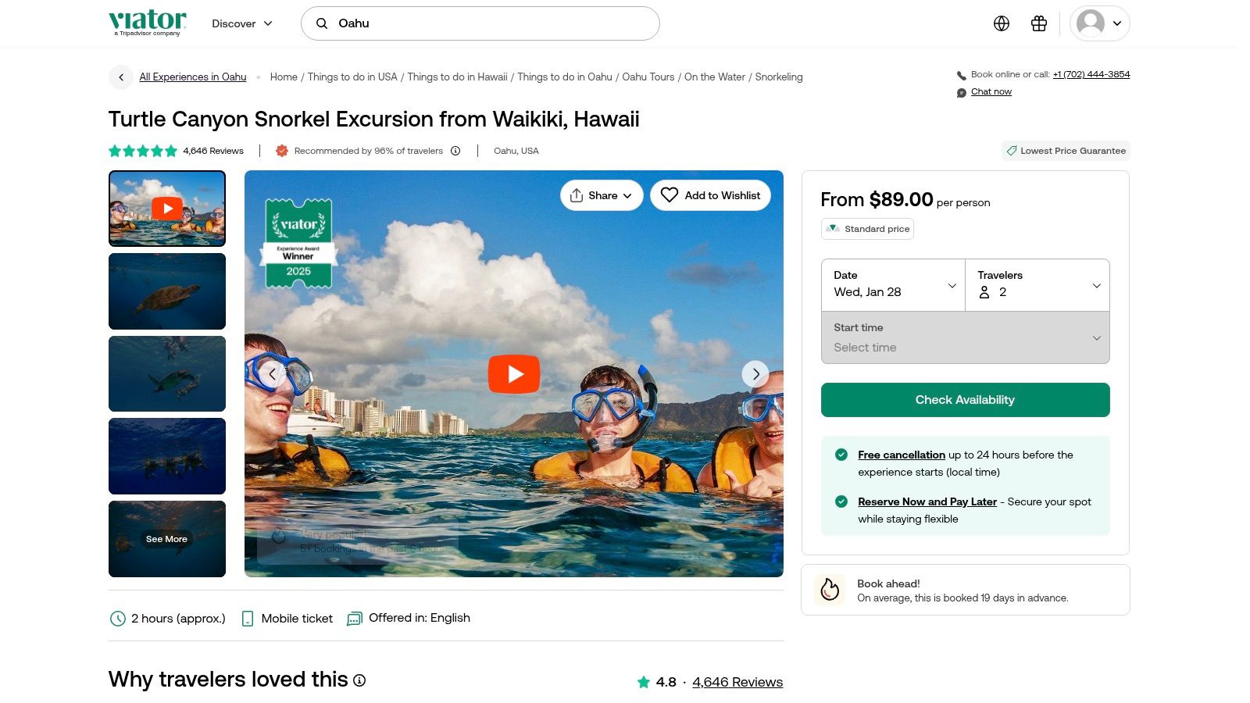
Task: Open the Start time dropdown
Action: 965,338
